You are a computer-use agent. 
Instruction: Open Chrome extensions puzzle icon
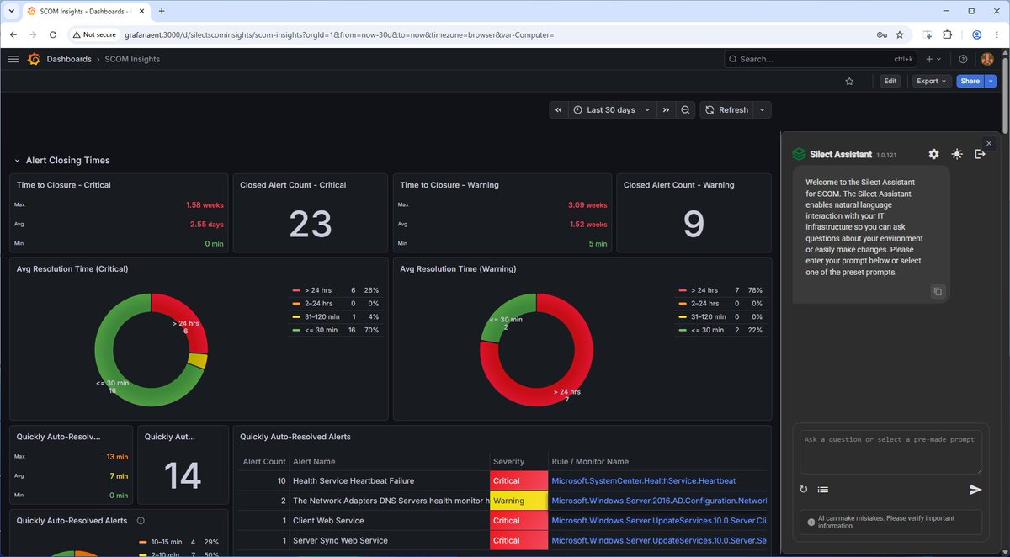tap(947, 34)
